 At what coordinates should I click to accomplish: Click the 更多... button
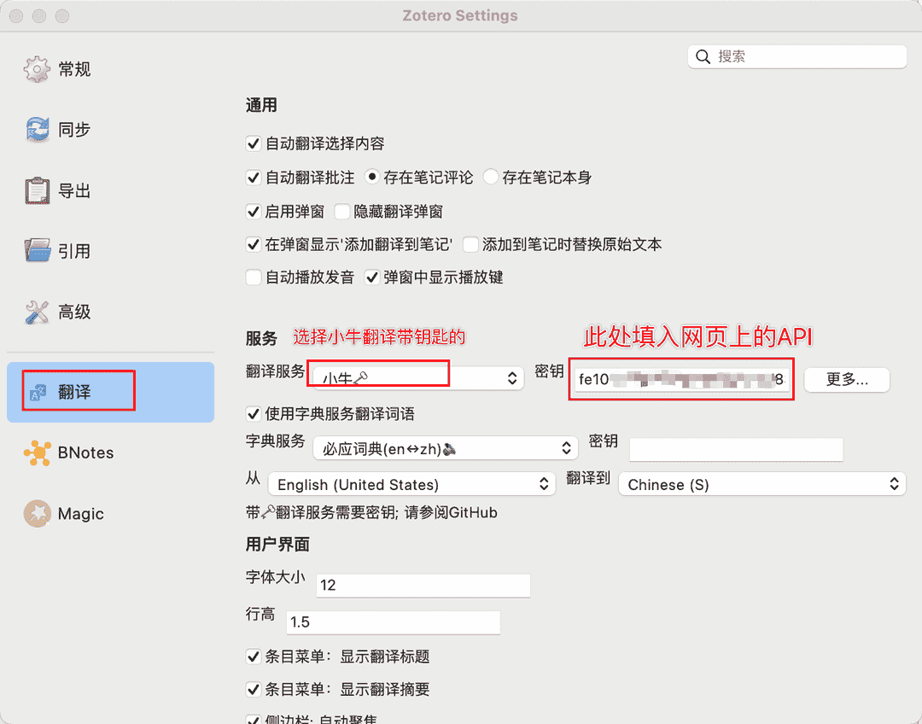click(x=847, y=380)
